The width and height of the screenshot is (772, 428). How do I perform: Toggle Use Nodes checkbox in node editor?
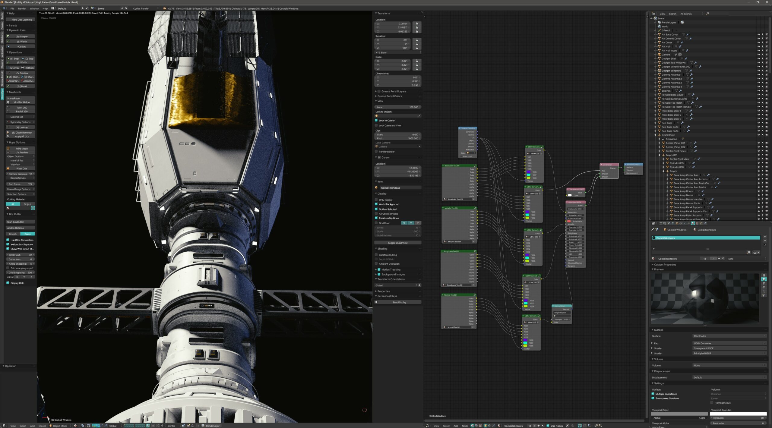coord(548,426)
